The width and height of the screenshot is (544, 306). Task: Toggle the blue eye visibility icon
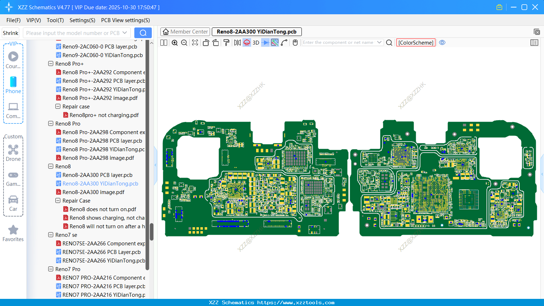pos(442,42)
